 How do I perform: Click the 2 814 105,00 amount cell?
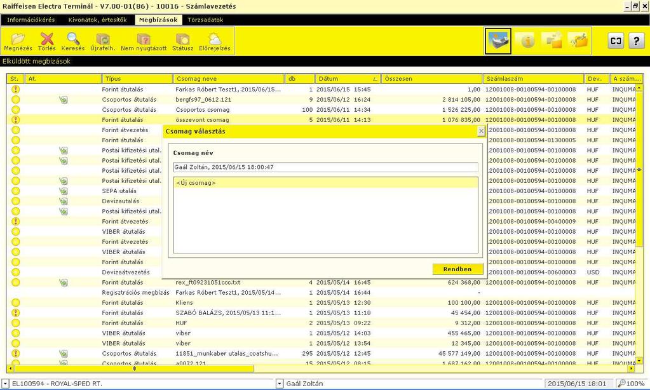(x=461, y=100)
